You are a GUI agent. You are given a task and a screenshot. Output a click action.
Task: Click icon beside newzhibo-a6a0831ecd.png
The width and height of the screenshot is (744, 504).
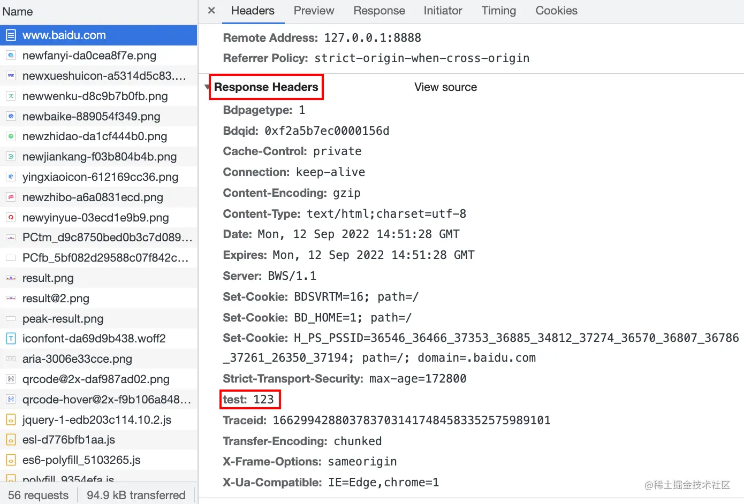(11, 197)
